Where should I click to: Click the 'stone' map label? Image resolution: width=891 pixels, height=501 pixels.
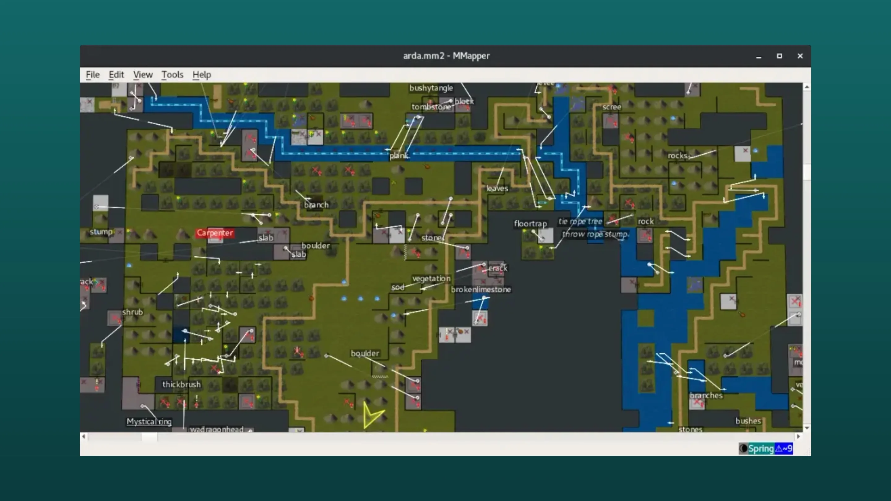click(x=432, y=238)
